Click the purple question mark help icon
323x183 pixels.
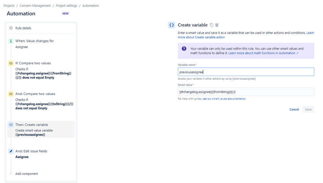tap(184, 49)
